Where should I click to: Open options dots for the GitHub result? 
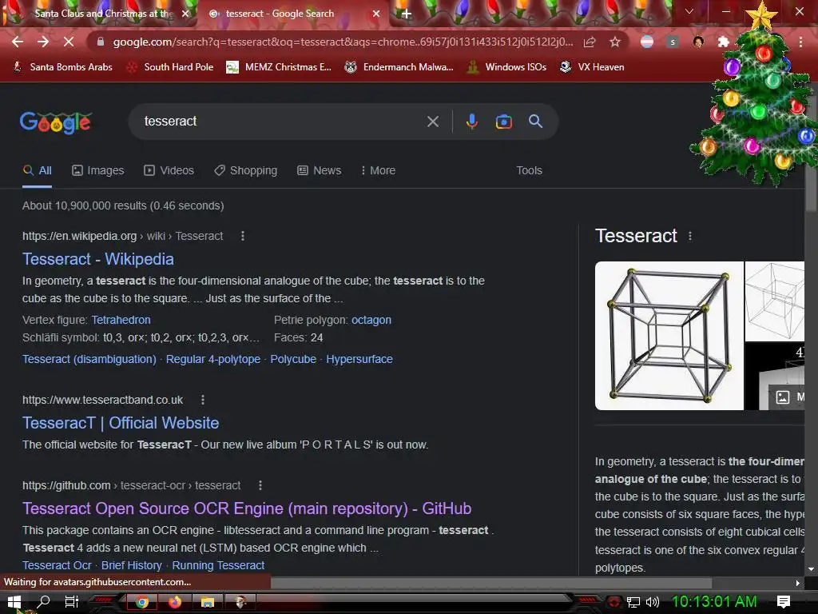click(260, 485)
